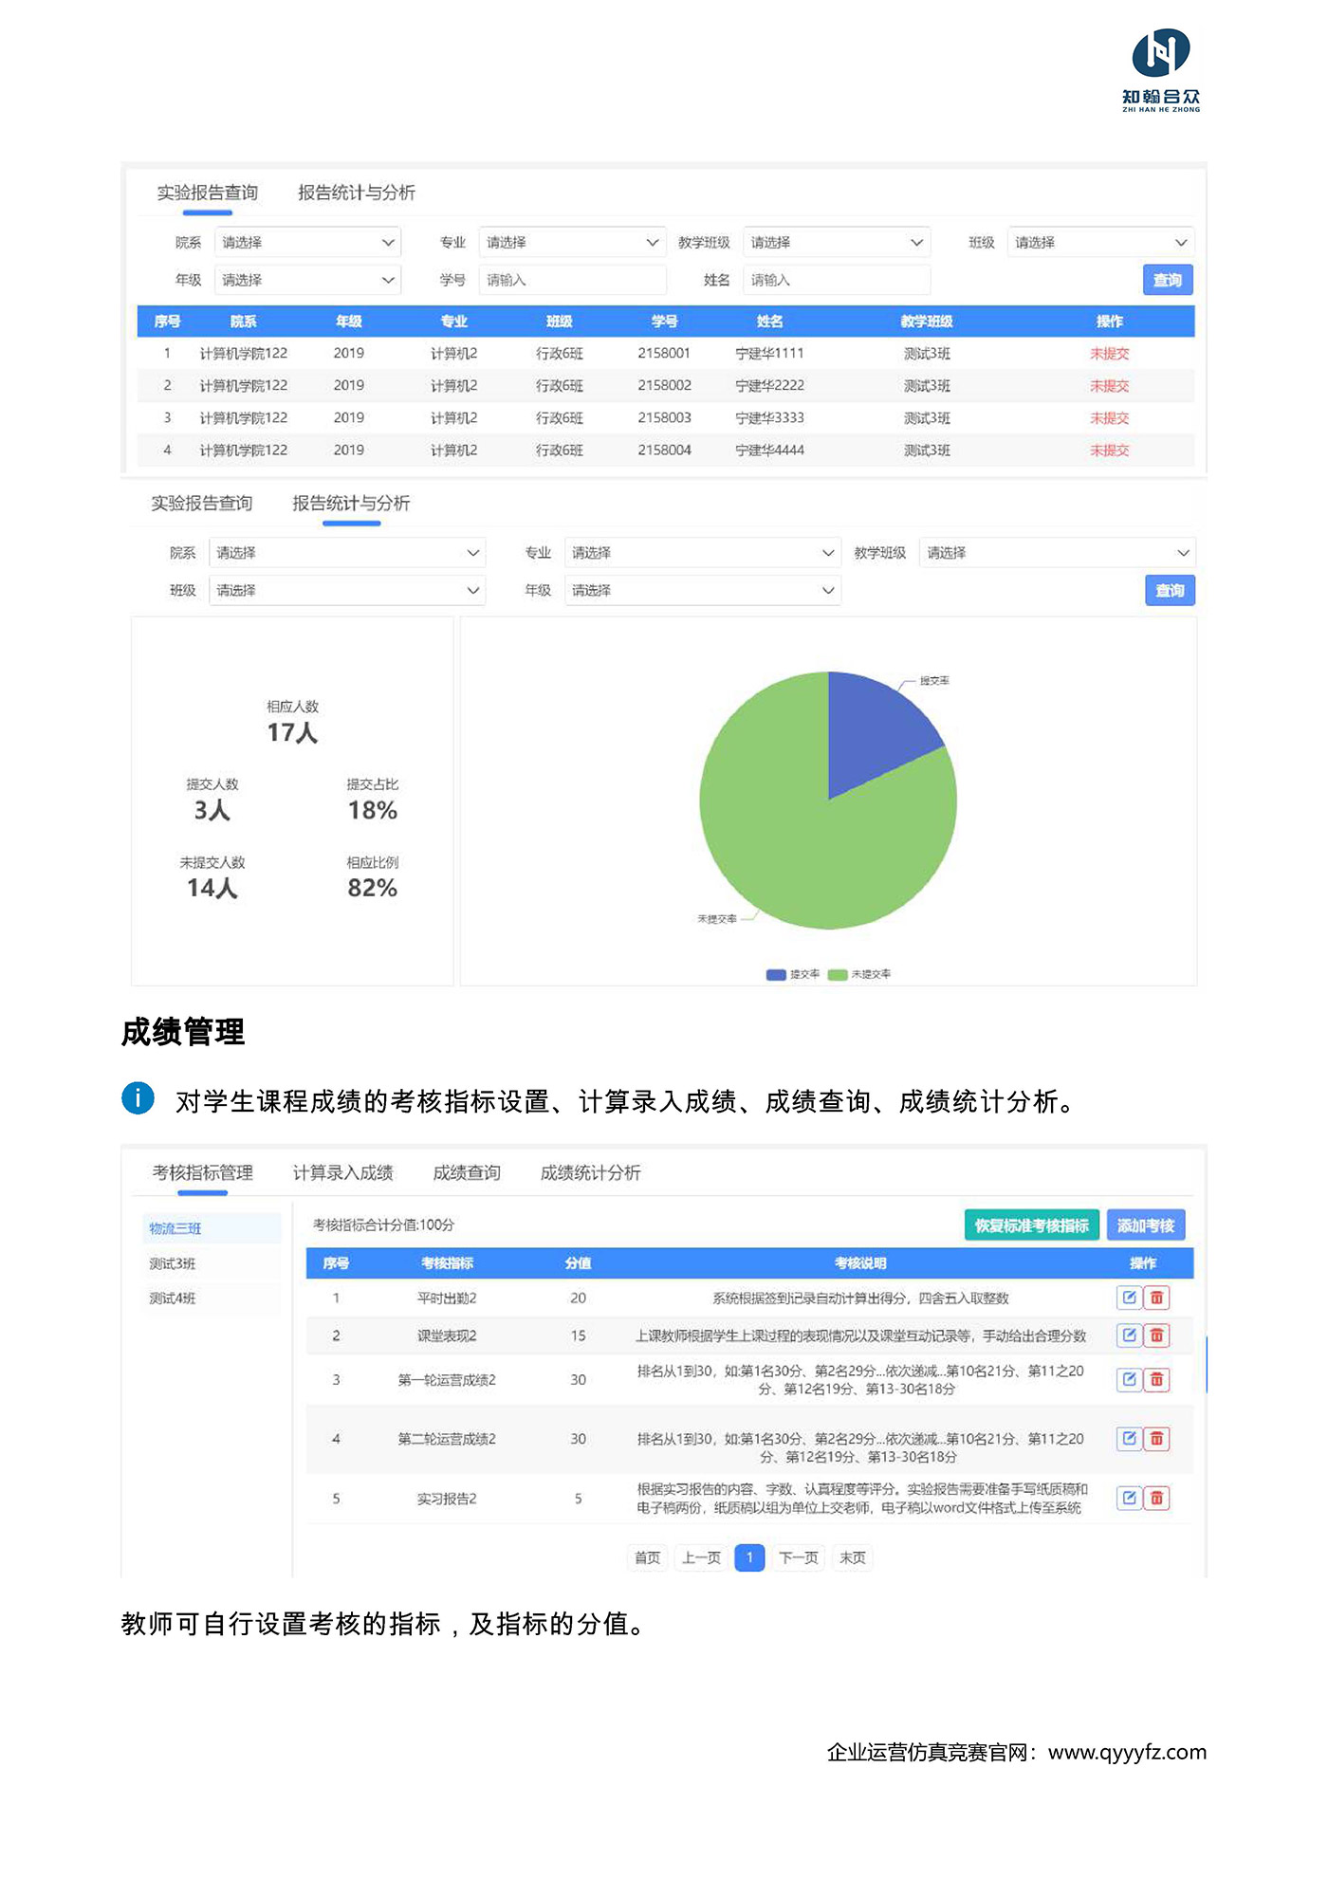Open the 年级 dropdown in statistics panel
Screen dimensions: 1328x1878
click(702, 591)
